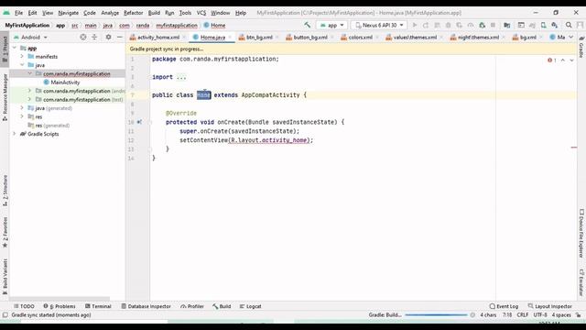586x330 pixels.
Task: Click the Attach Debugger to Android Process icon
Action: [x=483, y=25]
